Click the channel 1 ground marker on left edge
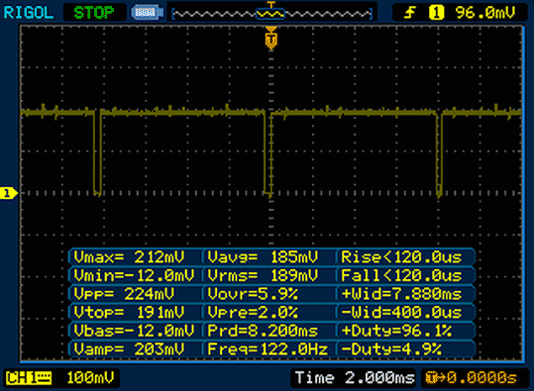This screenshot has height=391, width=534. pyautogui.click(x=9, y=193)
